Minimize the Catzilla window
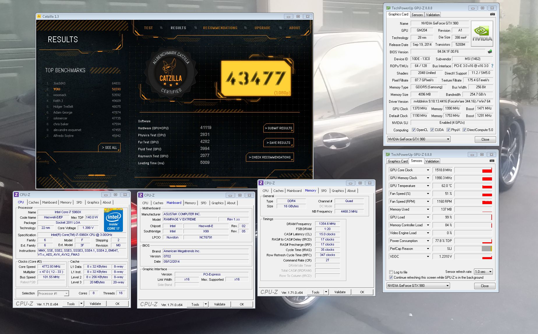538x334 pixels. [x=288, y=16]
